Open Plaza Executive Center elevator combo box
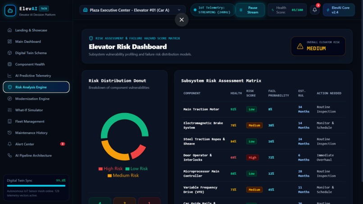 [x=132, y=10]
